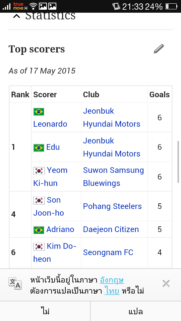Viewport: 181px width, 321px height.
Task: Change target language via the ไทย link
Action: [112, 291]
